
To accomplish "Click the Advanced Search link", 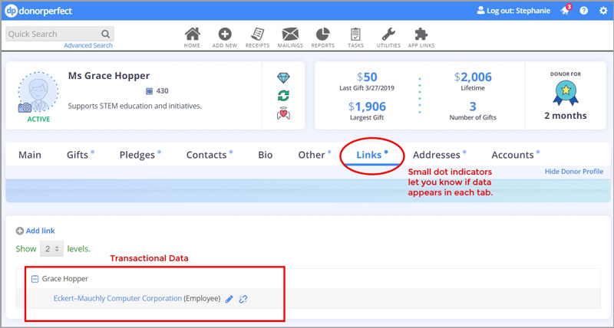I will click(88, 45).
